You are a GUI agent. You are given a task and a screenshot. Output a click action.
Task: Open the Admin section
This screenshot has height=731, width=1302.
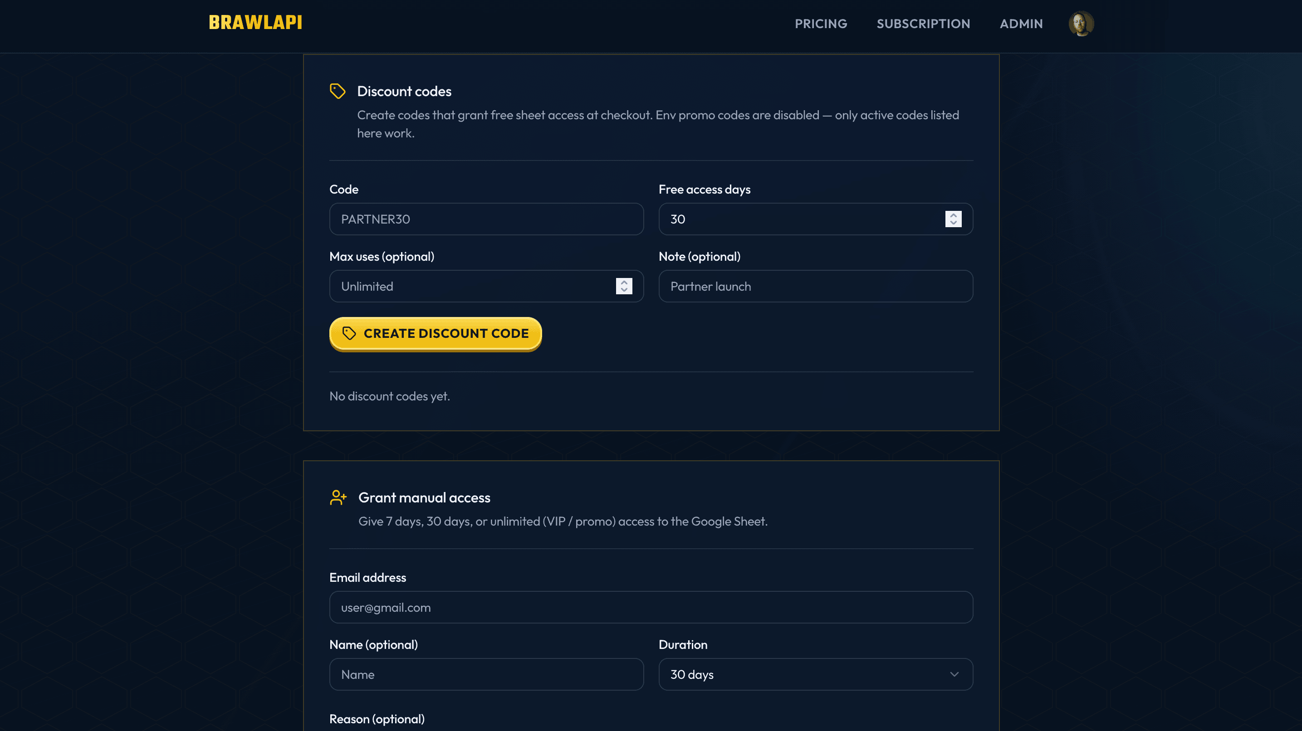coord(1021,24)
